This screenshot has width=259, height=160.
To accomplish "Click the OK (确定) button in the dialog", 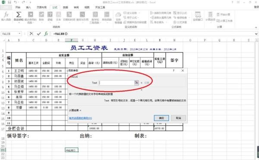I will (x=161, y=118).
